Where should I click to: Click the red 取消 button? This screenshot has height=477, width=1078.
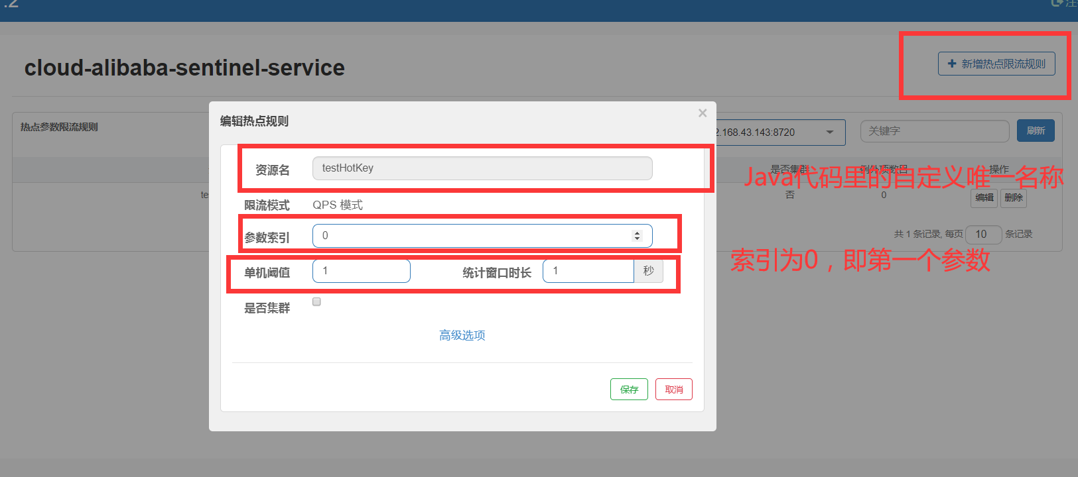point(674,390)
